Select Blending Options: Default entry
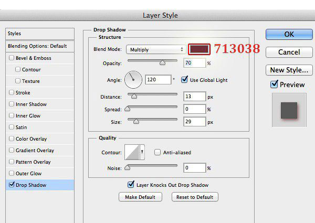 40,46
